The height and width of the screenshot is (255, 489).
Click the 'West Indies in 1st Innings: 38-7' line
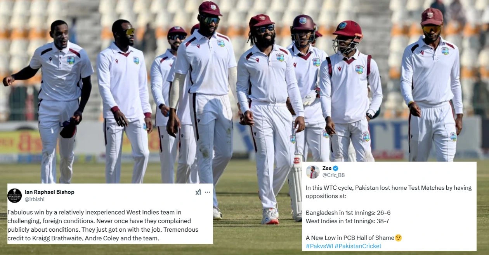[x=347, y=221]
